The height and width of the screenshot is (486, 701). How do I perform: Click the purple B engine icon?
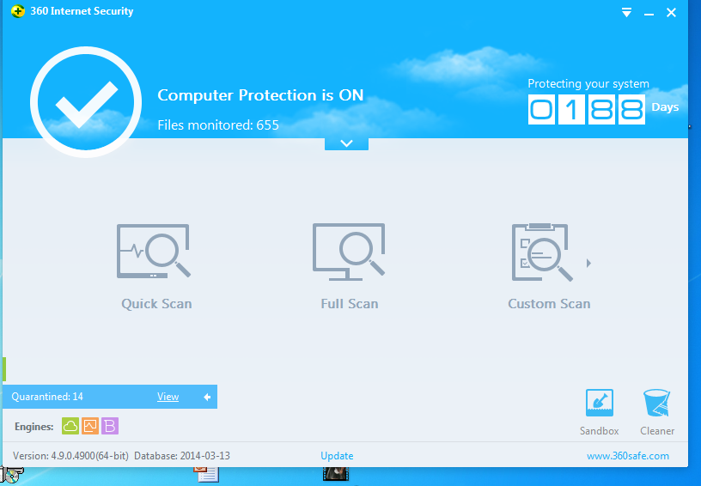[110, 426]
